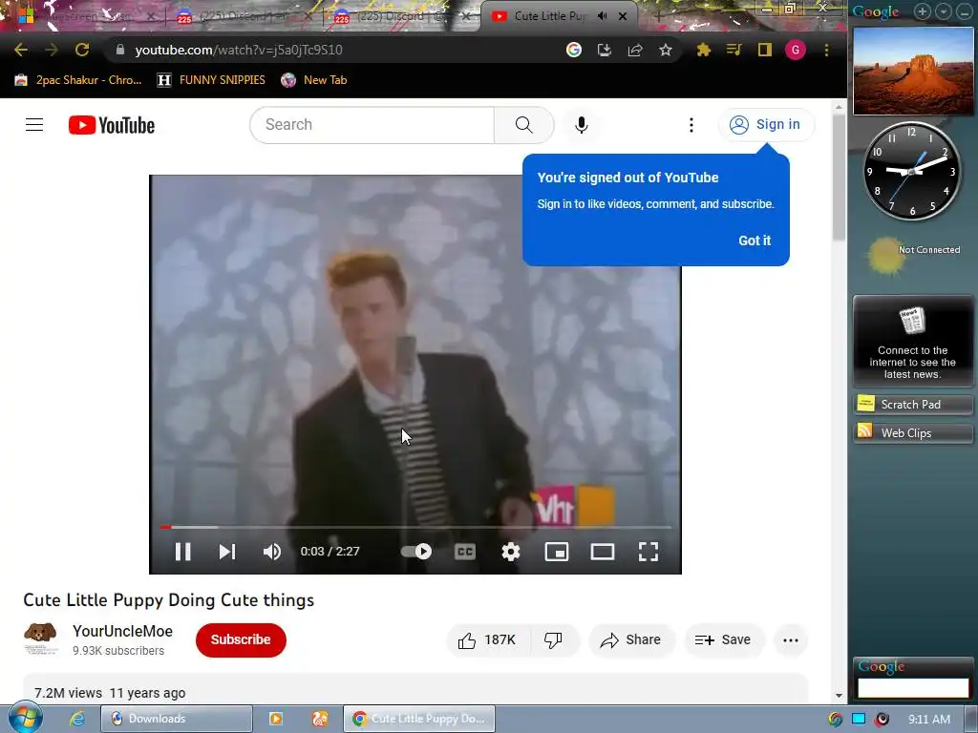Open the YourUncleMoe channel name link
Viewport: 978px width, 733px height.
[x=123, y=631]
